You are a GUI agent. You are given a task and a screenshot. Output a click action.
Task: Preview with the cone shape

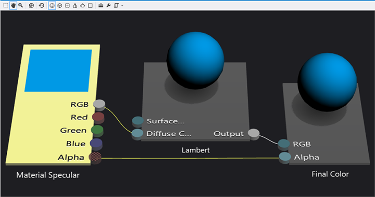(x=75, y=5)
